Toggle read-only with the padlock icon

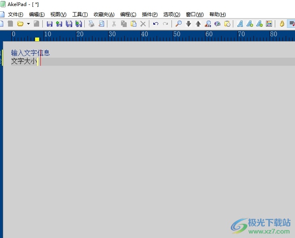(x=282, y=24)
